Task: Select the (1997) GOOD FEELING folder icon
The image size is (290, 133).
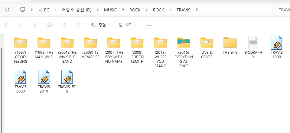Action: (21, 43)
